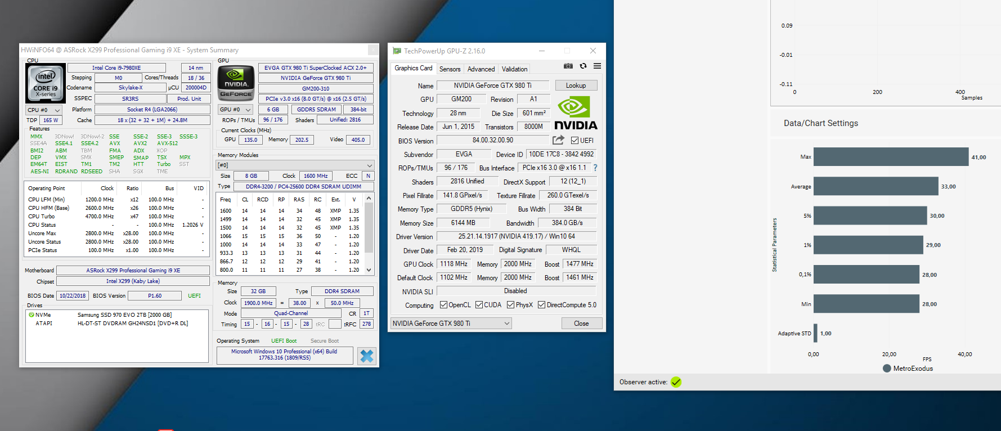Click the Intel Core i9 logo in HWiNFO
This screenshot has height=431, width=1001.
(x=46, y=83)
